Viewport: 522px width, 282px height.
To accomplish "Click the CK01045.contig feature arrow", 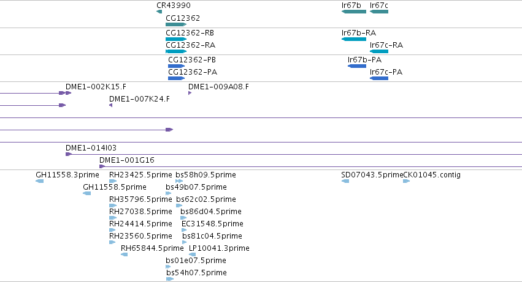I will point(407,181).
